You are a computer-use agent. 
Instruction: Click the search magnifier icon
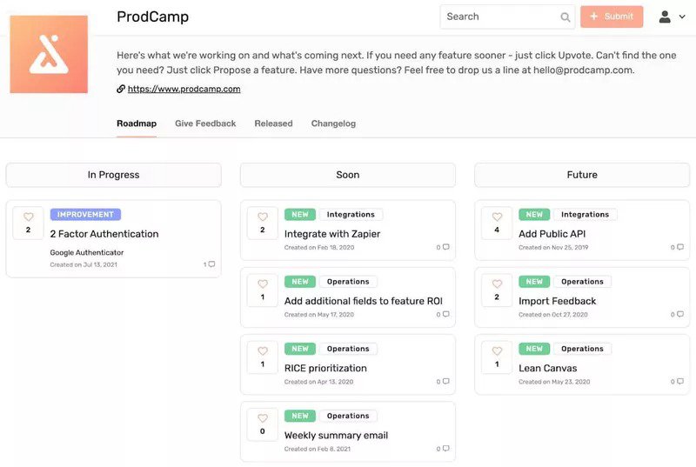(565, 17)
